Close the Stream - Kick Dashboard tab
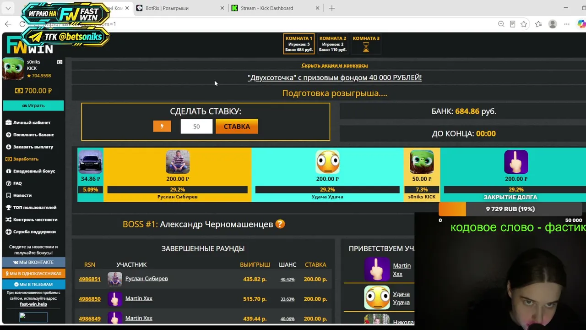This screenshot has width=586, height=330. tap(318, 8)
